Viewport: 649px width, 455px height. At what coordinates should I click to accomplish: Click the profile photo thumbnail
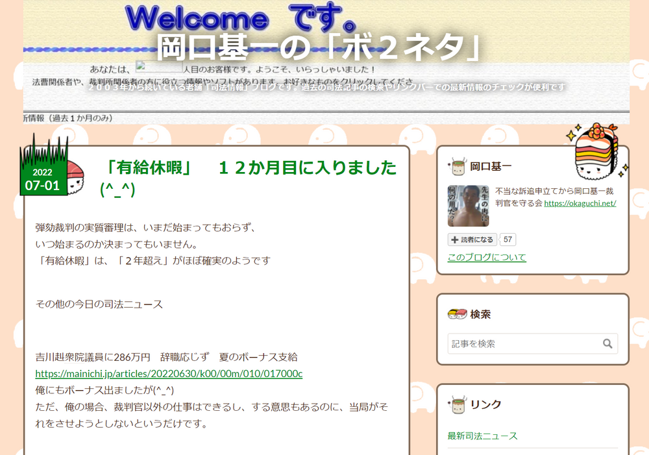click(468, 206)
